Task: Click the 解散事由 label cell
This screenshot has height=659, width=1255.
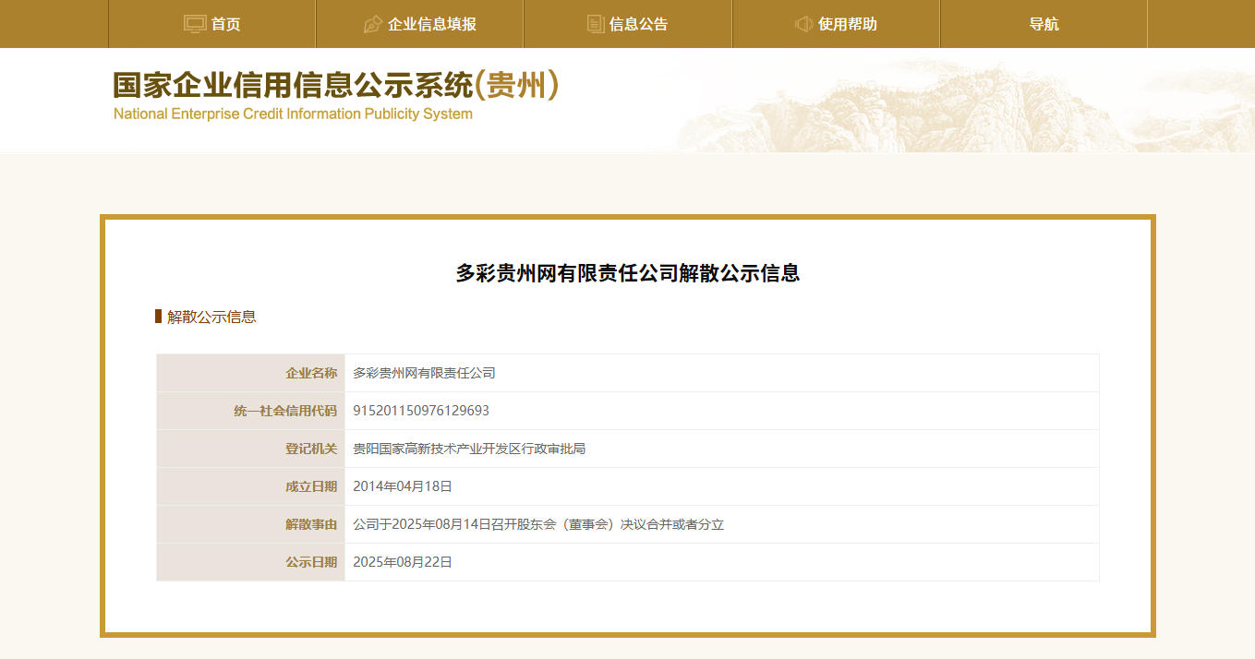Action: pyautogui.click(x=251, y=524)
